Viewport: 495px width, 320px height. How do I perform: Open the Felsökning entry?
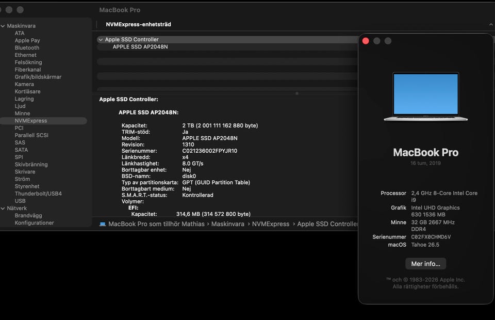(x=28, y=62)
